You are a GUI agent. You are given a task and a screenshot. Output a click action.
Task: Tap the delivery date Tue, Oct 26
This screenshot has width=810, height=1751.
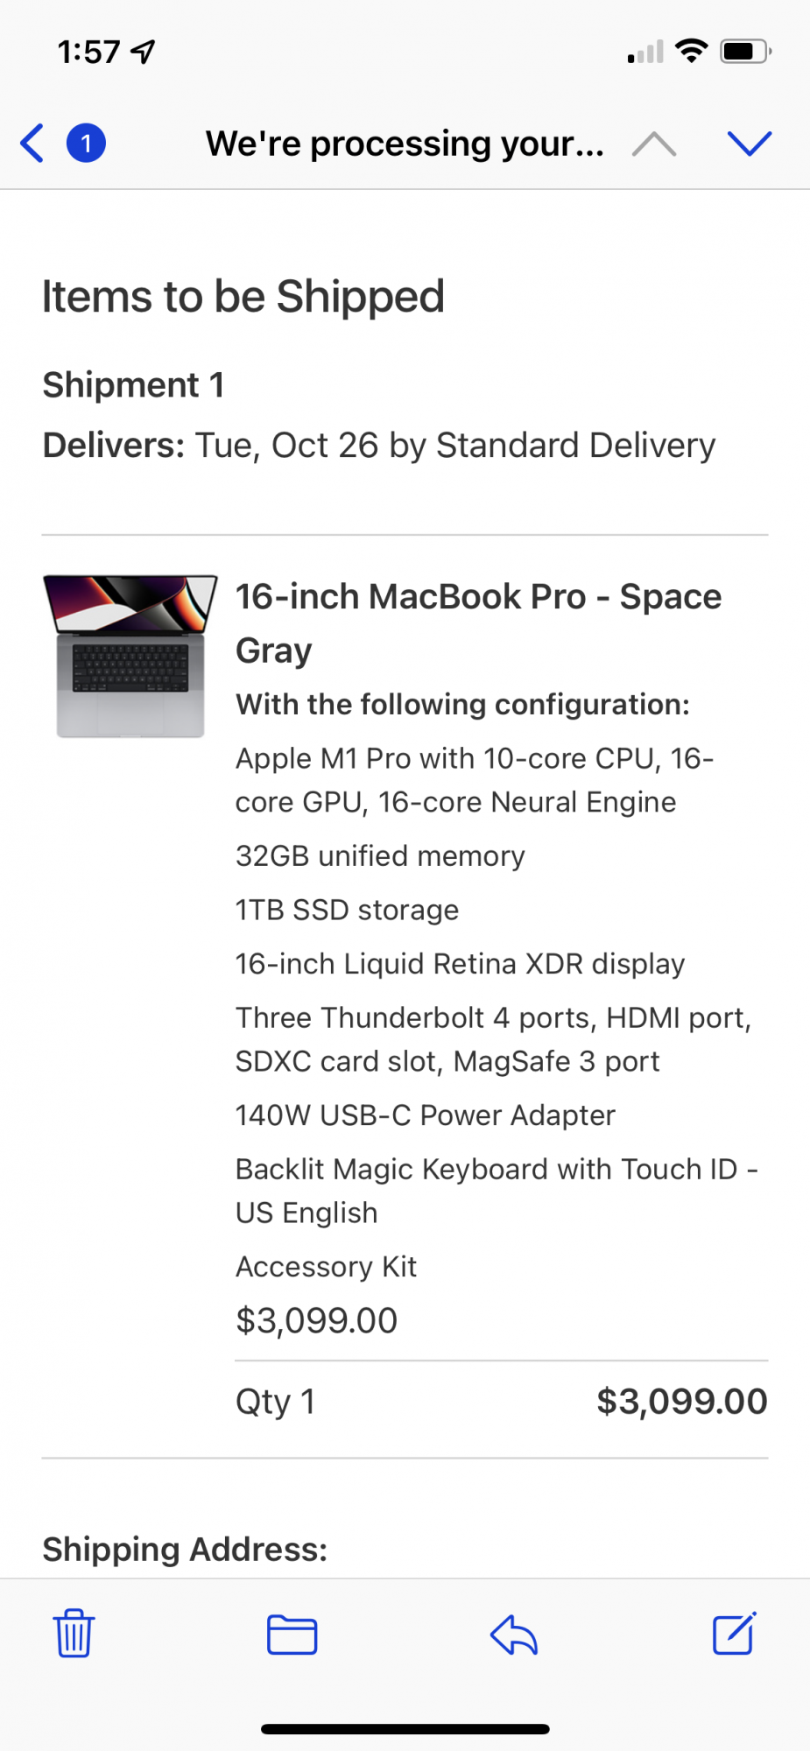[x=287, y=446]
